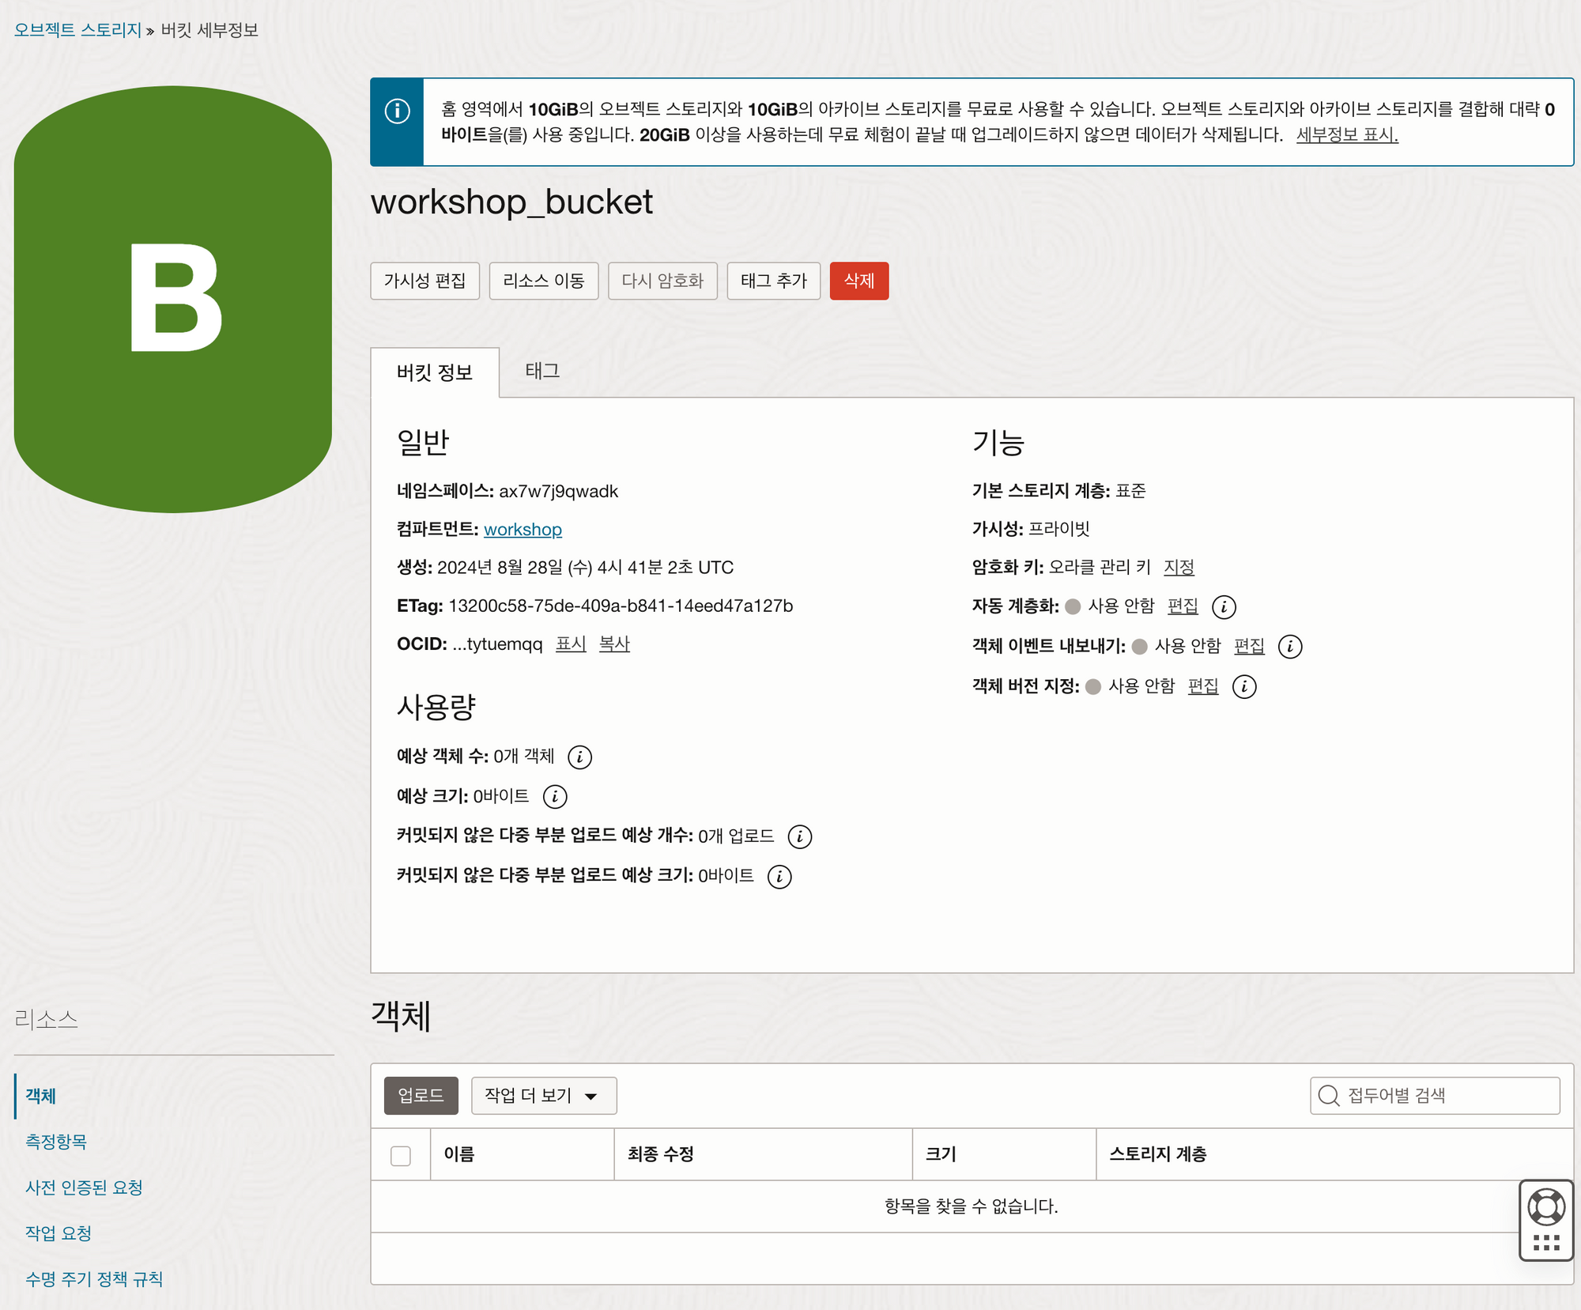Click info icon next to 객체 이벤트 내보내기
This screenshot has width=1581, height=1310.
click(x=1290, y=646)
